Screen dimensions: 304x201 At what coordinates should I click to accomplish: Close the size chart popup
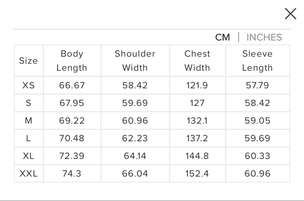290,14
